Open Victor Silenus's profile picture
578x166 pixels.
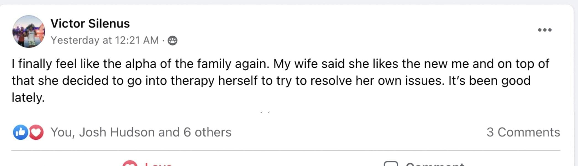(28, 31)
